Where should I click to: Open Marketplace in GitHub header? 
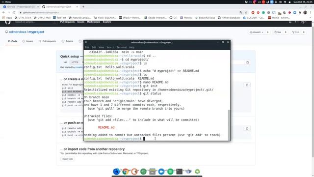(x=94, y=22)
